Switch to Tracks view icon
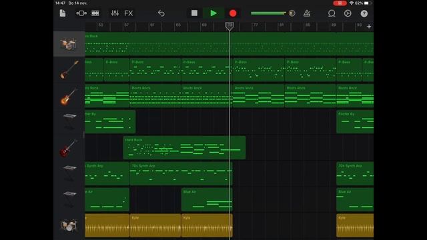 click(95, 13)
